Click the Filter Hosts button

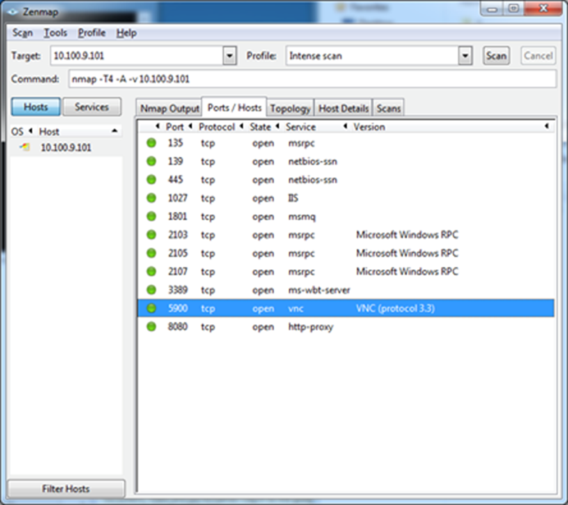(66, 489)
